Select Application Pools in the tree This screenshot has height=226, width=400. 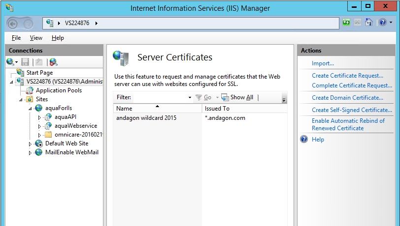tap(59, 90)
